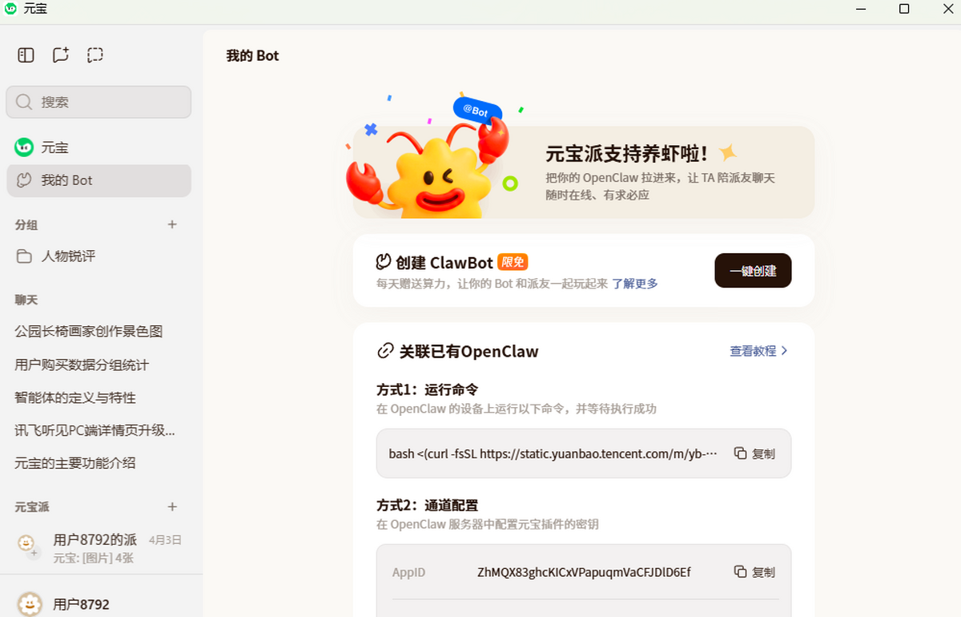Open the 了解更多 link
This screenshot has width=961, height=617.
pos(635,284)
